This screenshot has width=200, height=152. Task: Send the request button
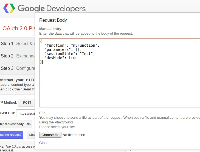pos(12,135)
